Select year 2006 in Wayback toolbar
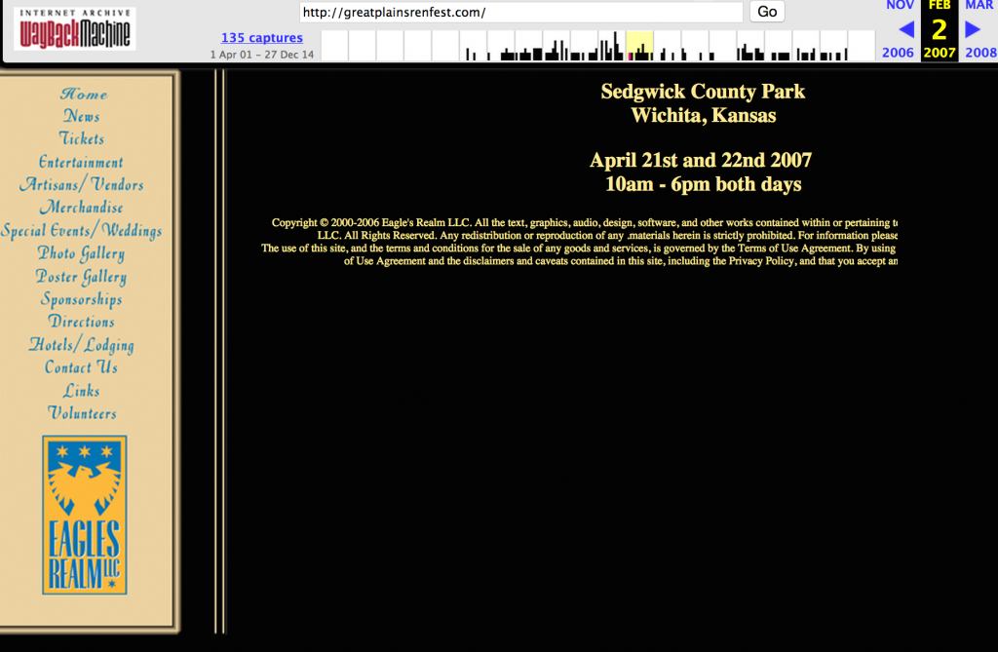998x652 pixels. (x=898, y=53)
